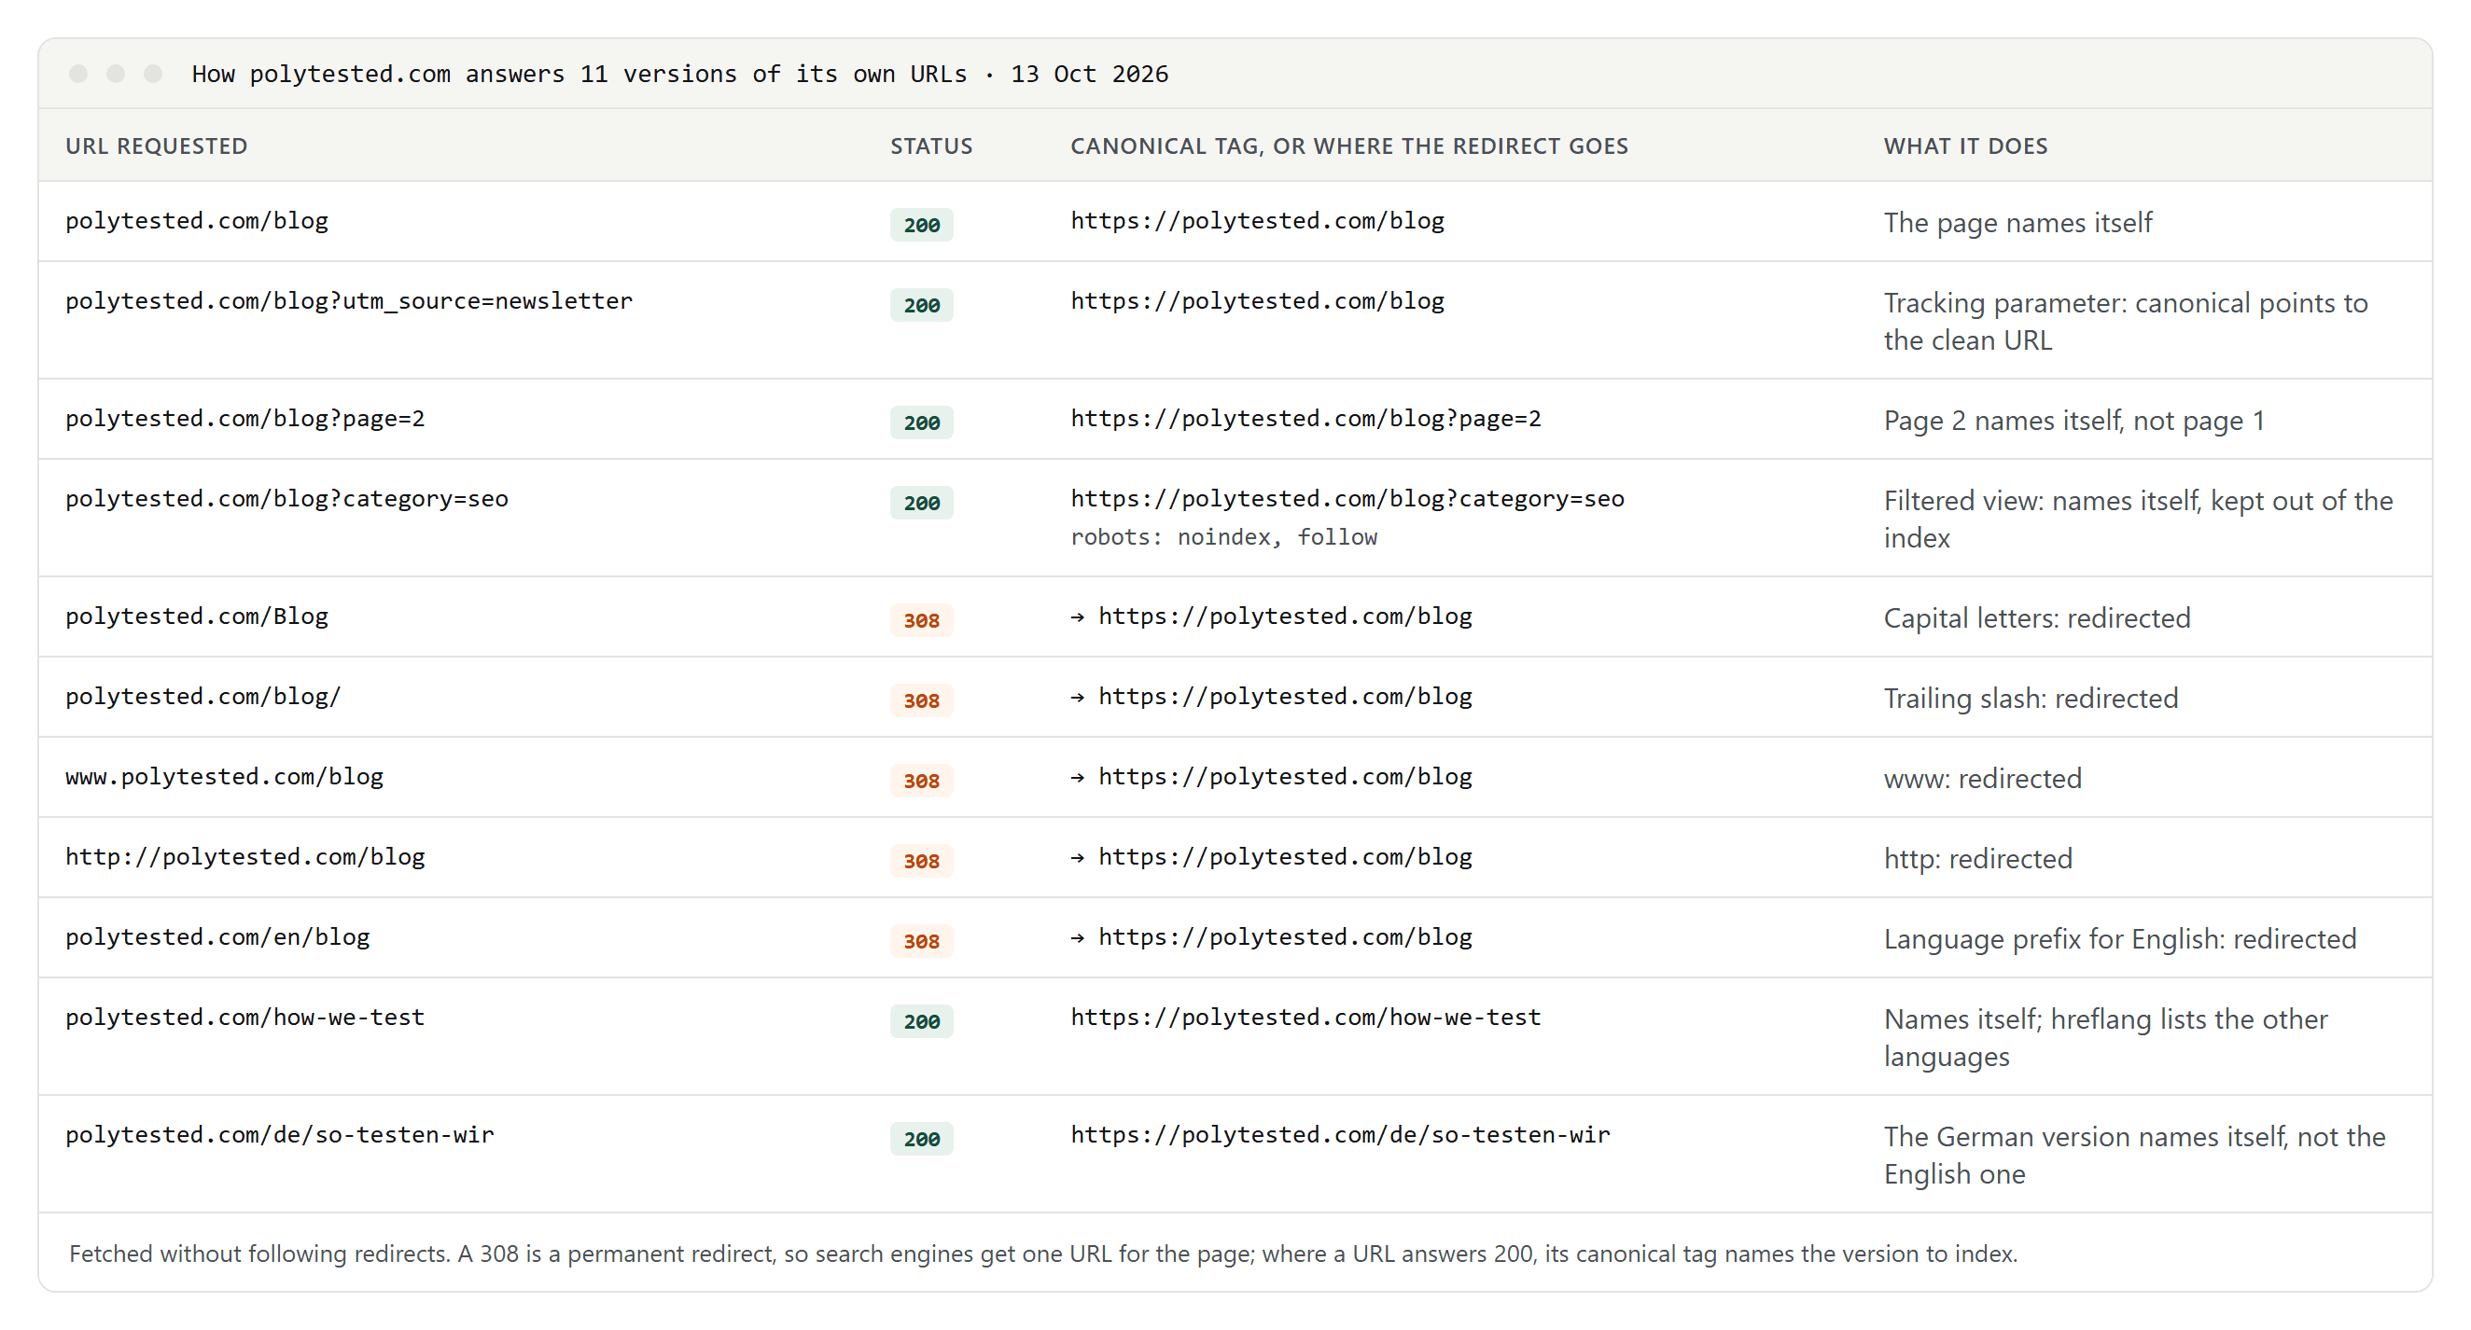Click canonical https://polytested.com/blog?category=seo
Viewport: 2471px width, 1330px height.
coord(1347,499)
